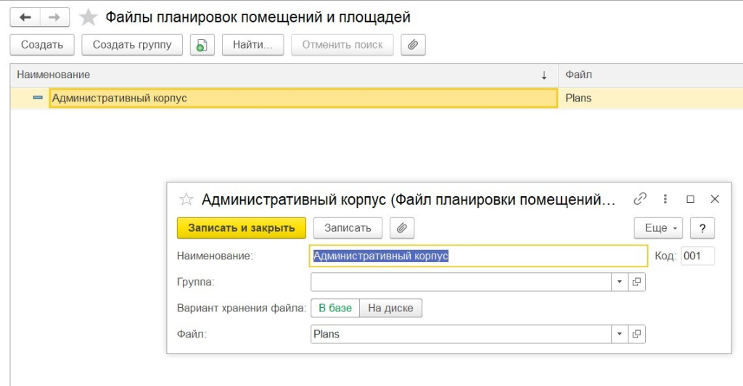Star the Административный корпус dialog as favorite

186,199
